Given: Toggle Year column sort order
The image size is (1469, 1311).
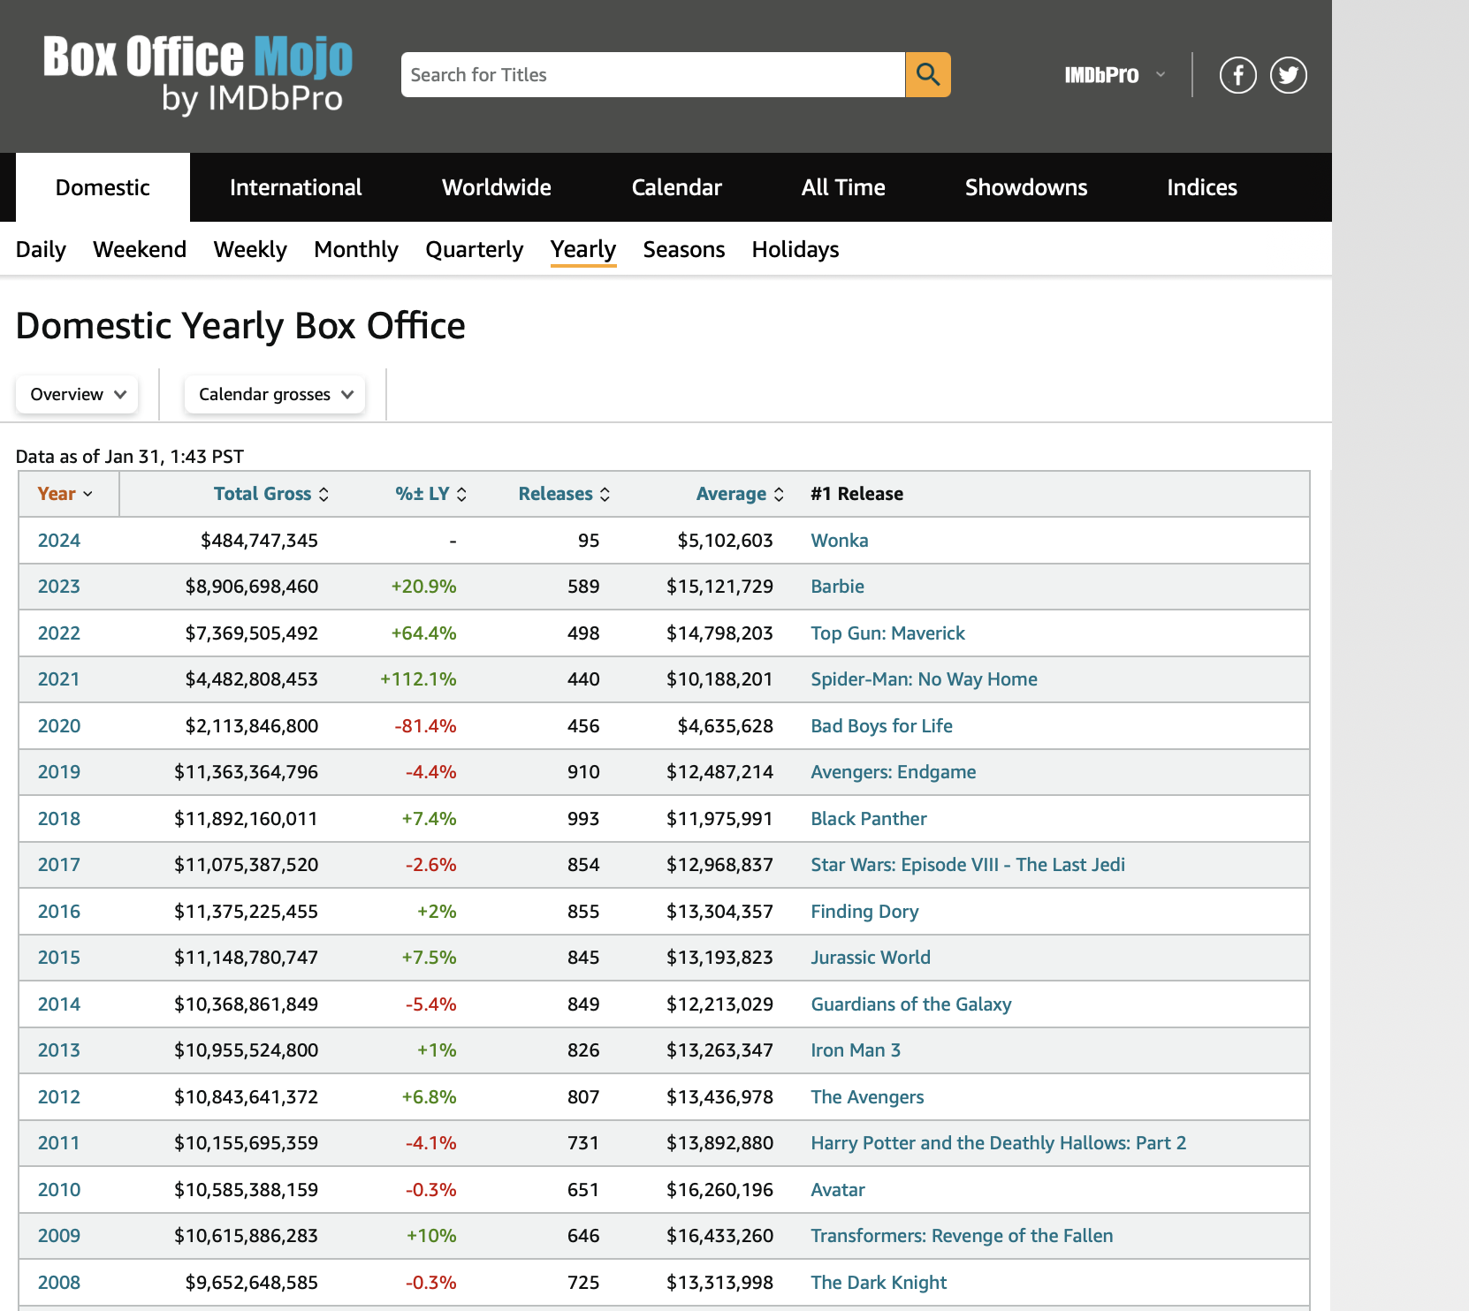Looking at the screenshot, I should click(x=65, y=494).
